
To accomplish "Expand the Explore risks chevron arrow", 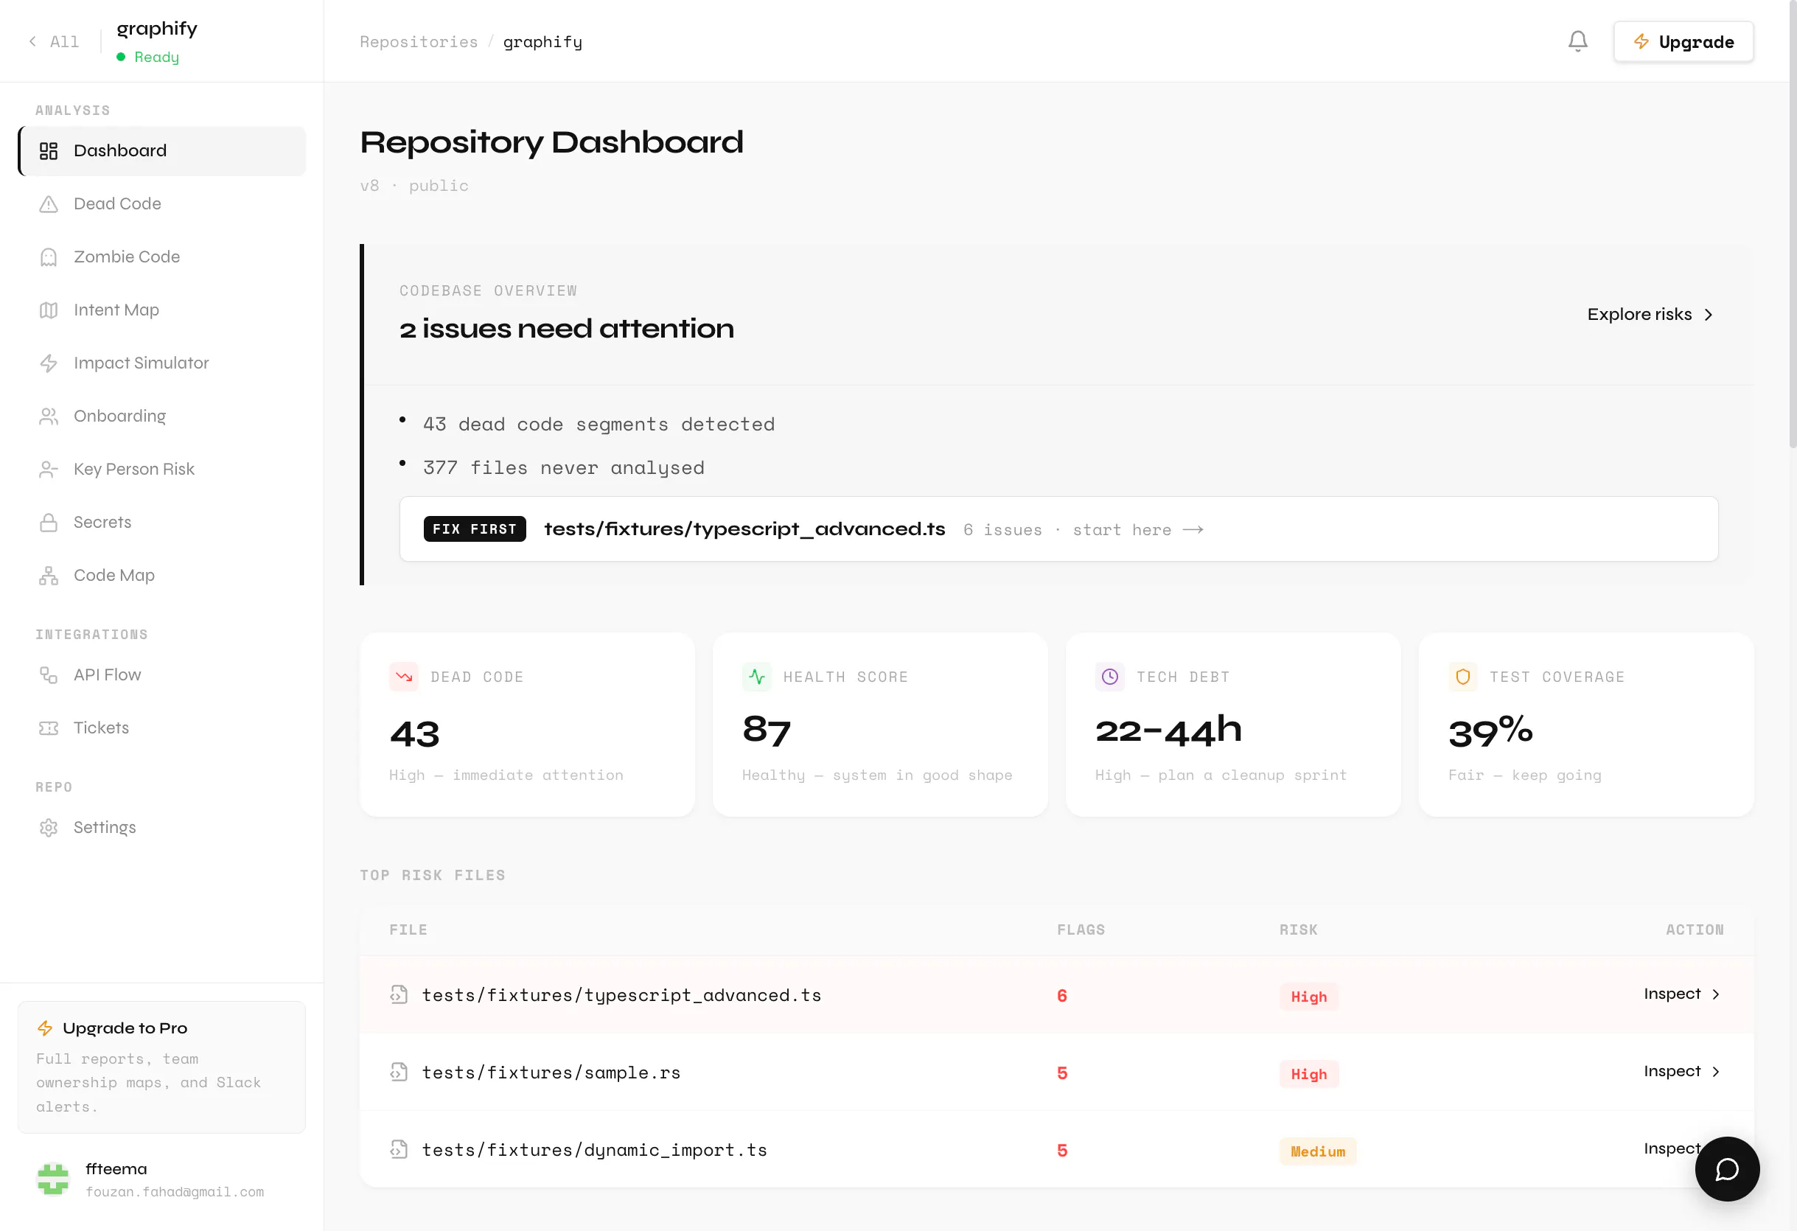I will click(x=1708, y=315).
